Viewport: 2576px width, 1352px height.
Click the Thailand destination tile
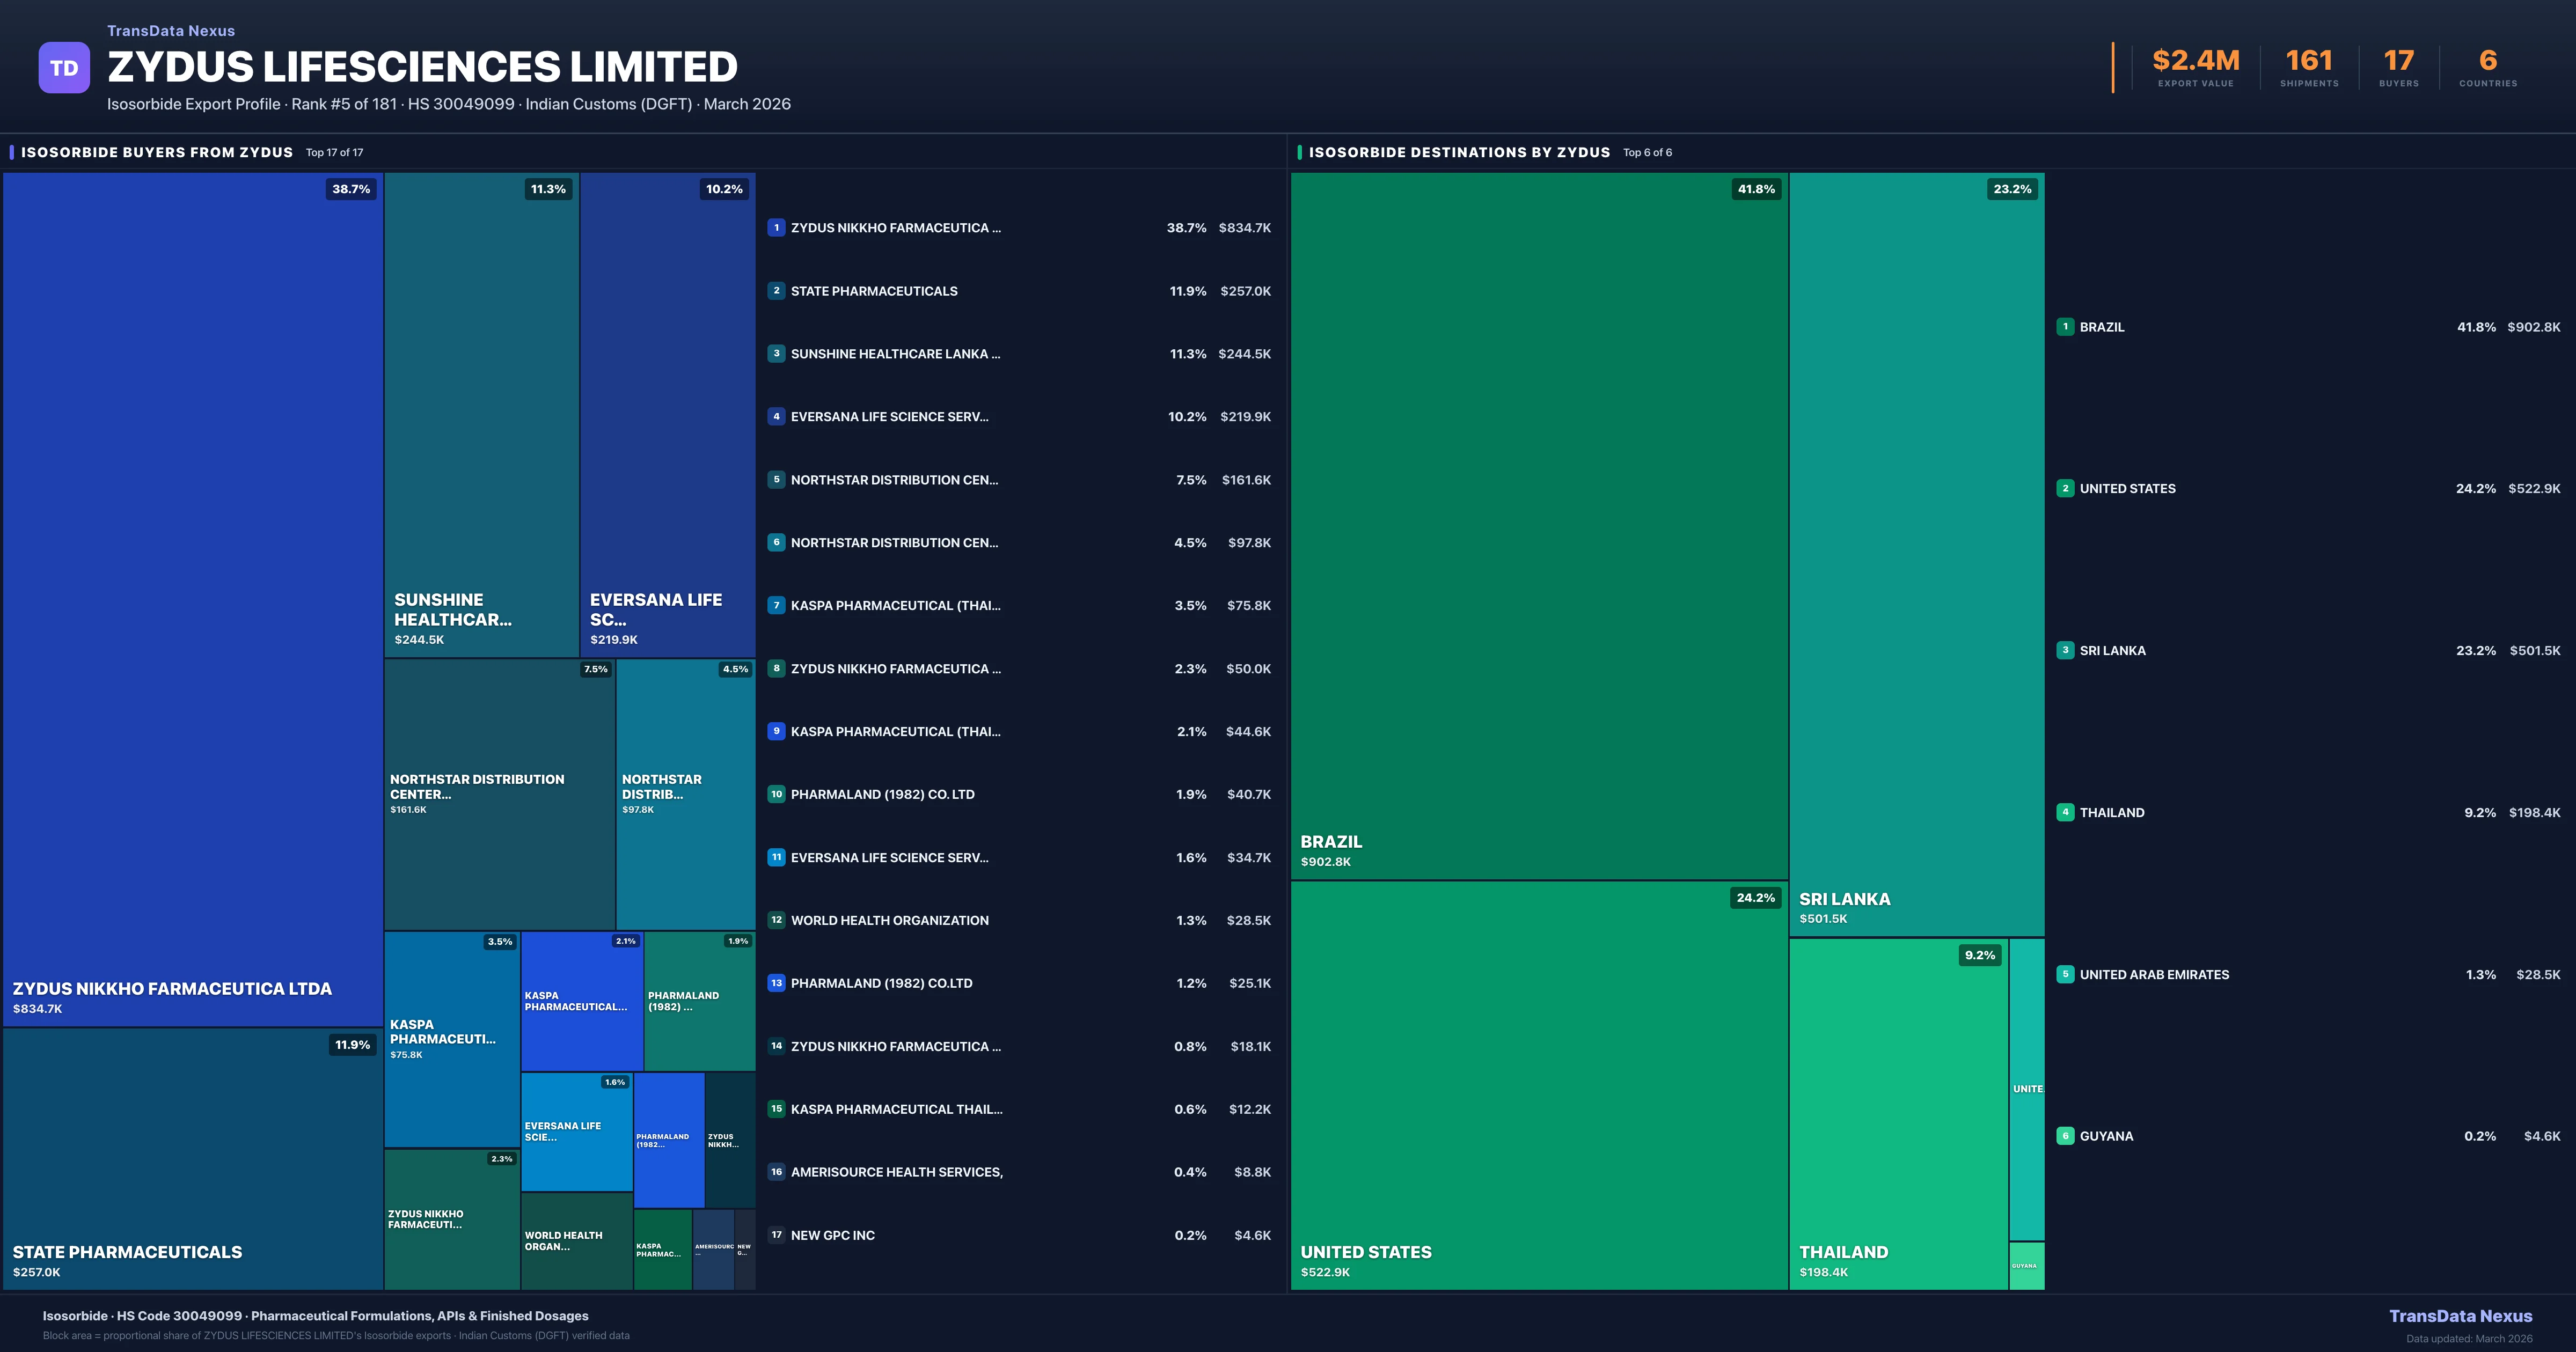(x=1898, y=1115)
